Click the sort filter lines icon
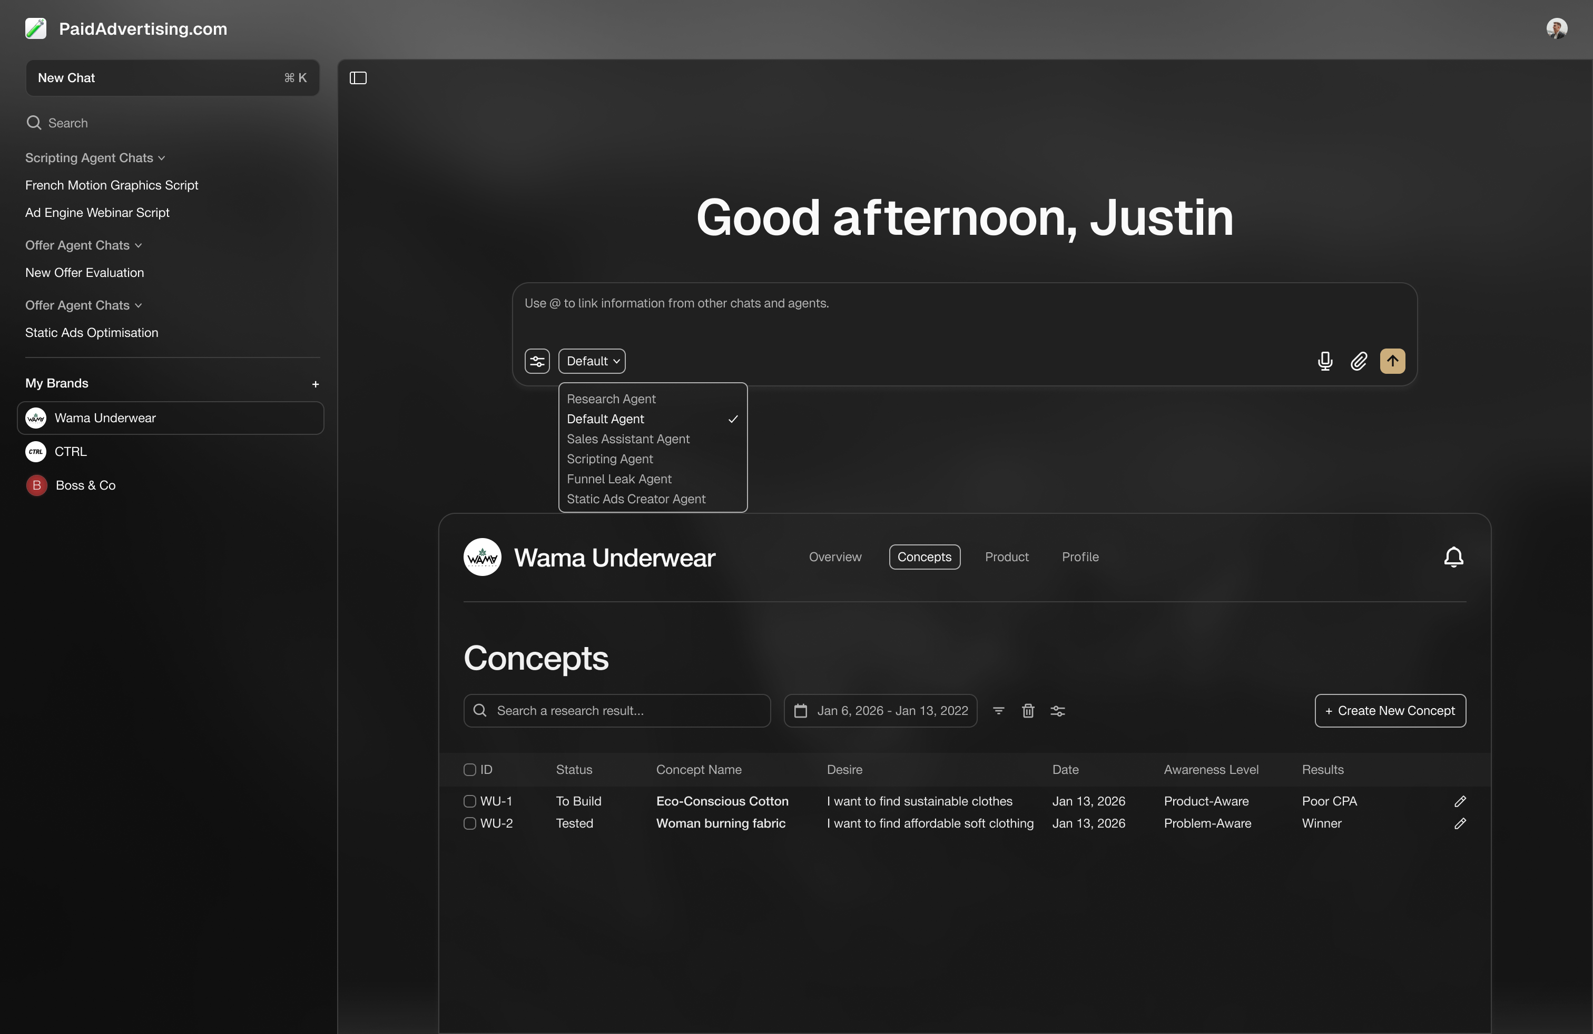This screenshot has width=1593, height=1034. [998, 711]
